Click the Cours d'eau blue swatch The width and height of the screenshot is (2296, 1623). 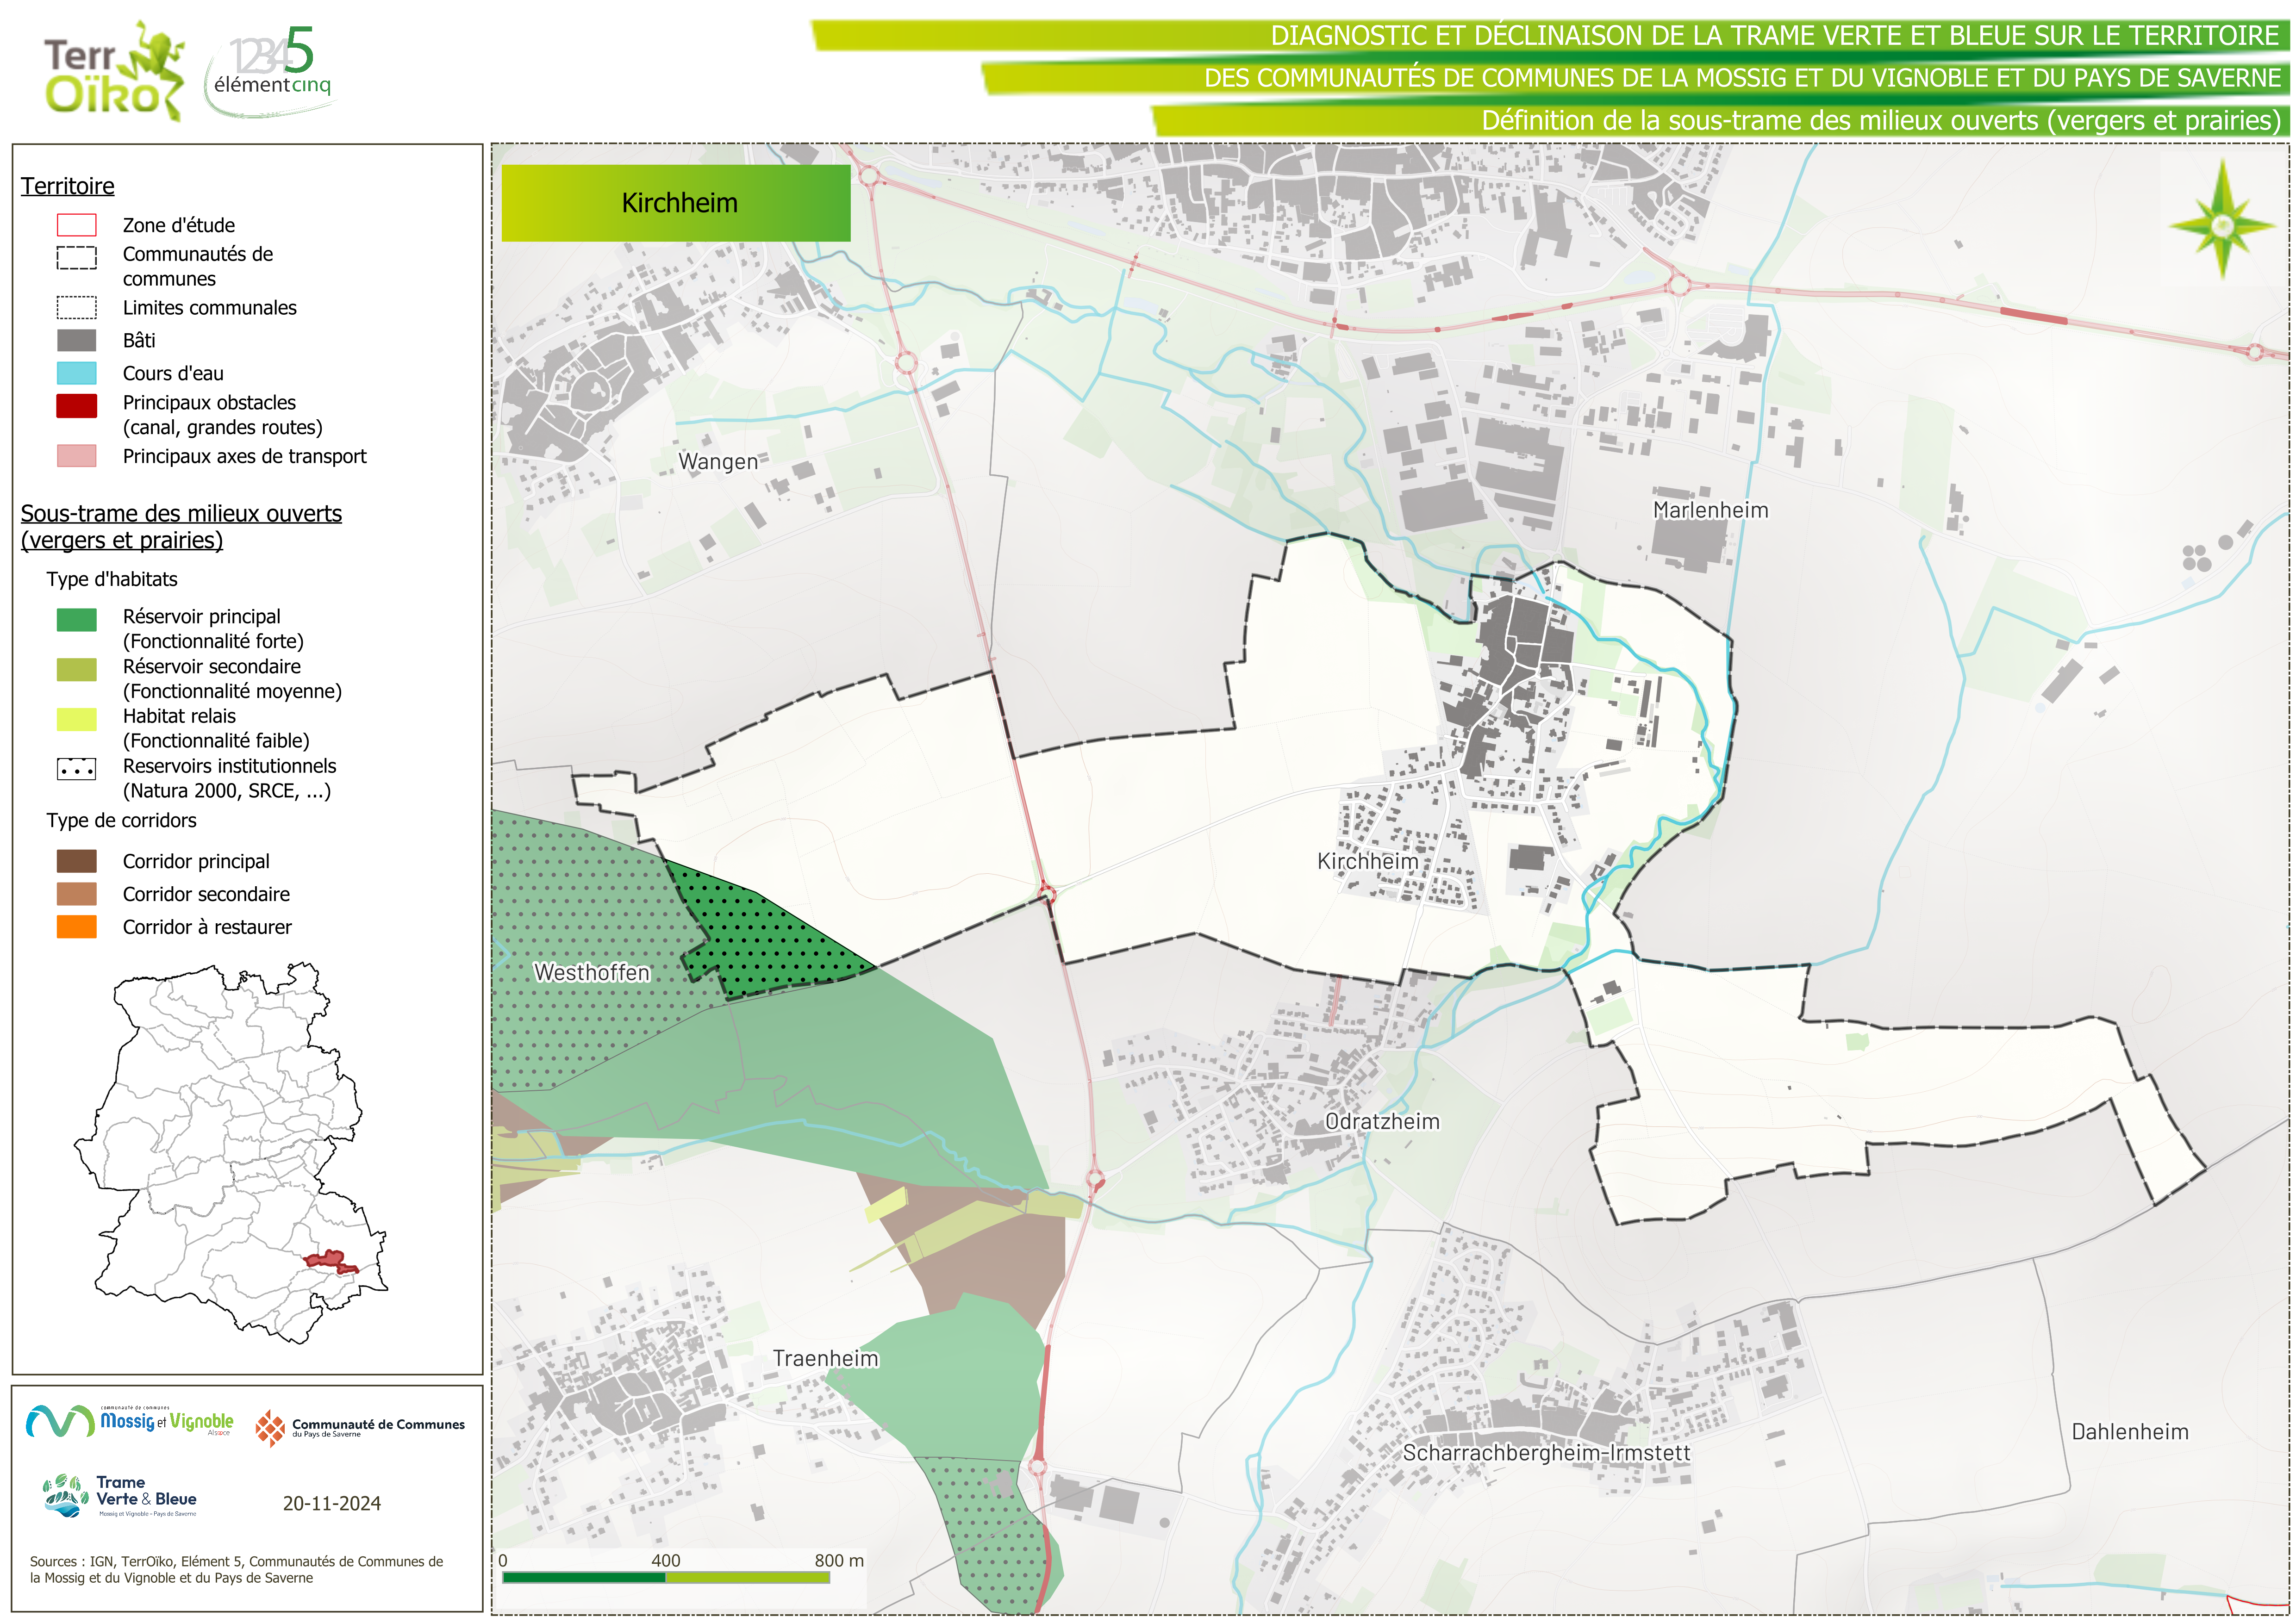tap(77, 373)
